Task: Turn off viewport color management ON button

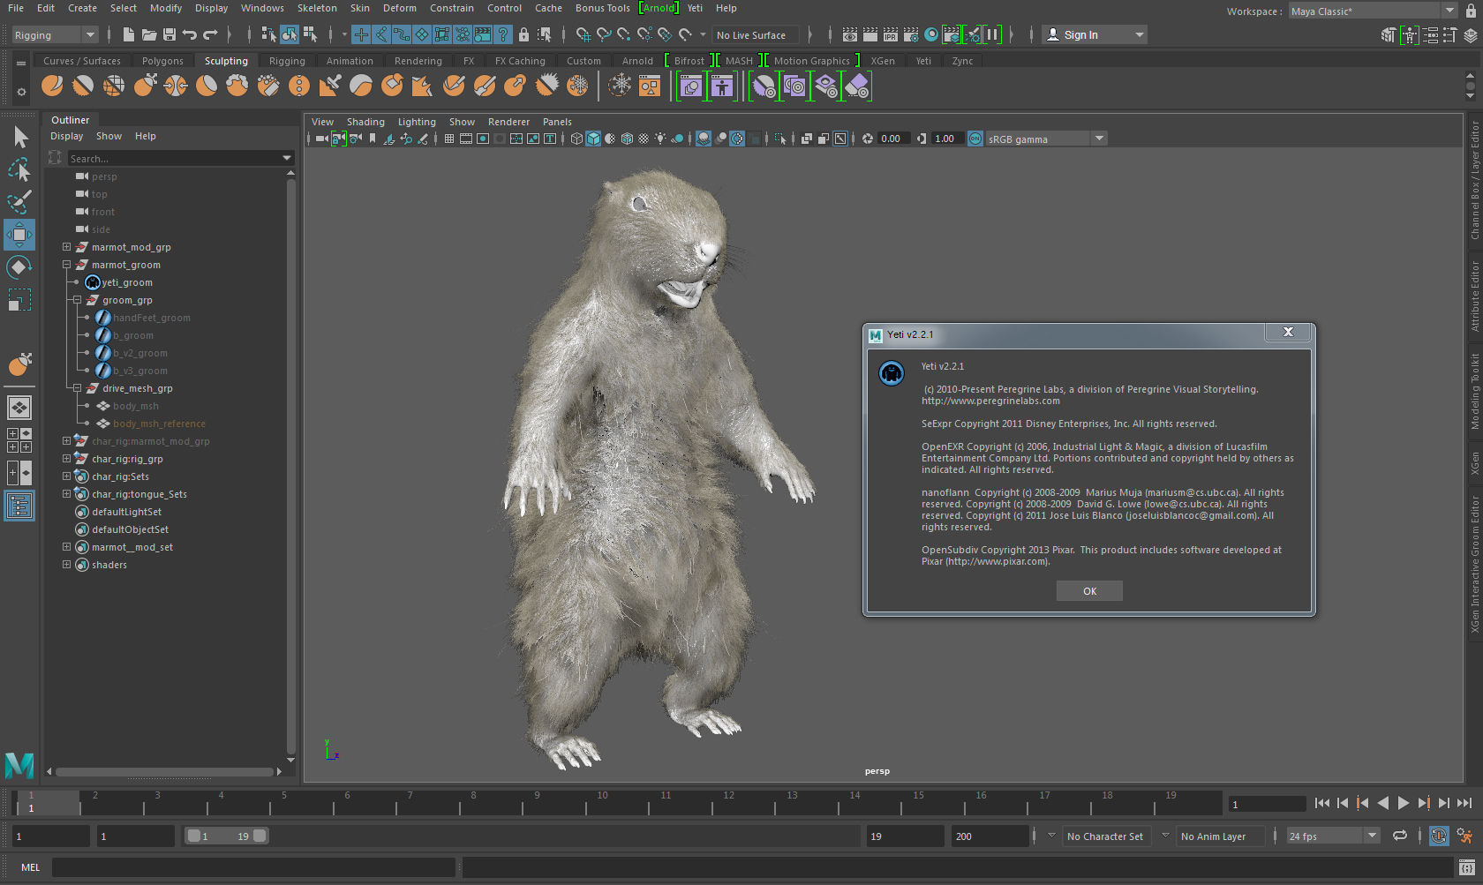Action: tap(975, 139)
